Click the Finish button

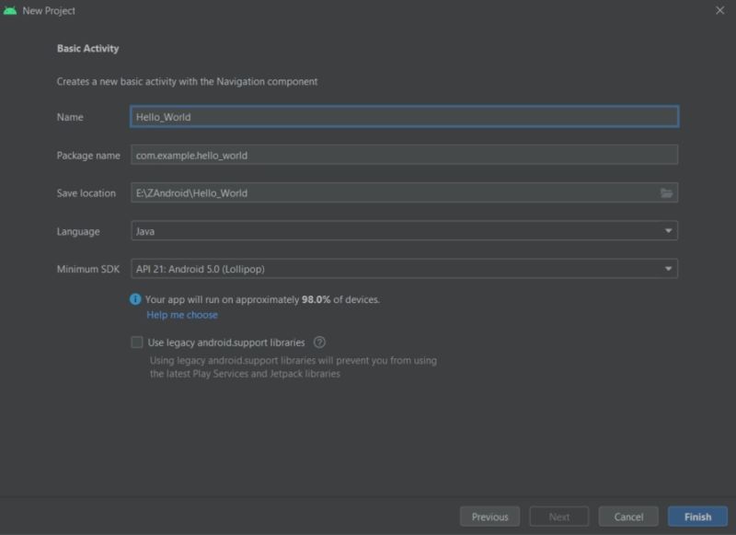pyautogui.click(x=697, y=517)
